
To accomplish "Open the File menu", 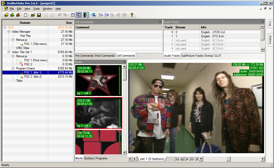I will pos(12,9).
